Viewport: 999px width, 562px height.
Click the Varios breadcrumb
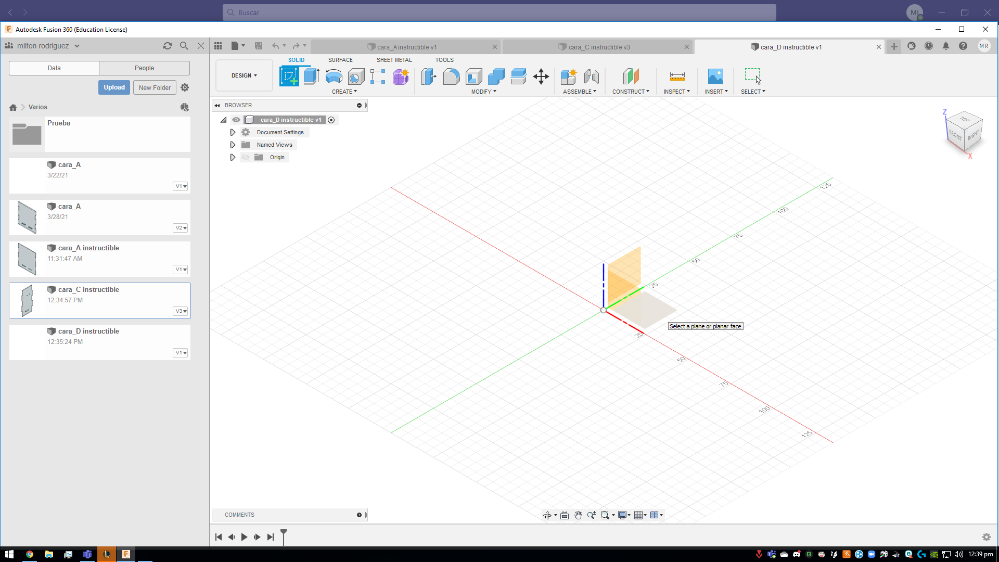[x=38, y=107]
